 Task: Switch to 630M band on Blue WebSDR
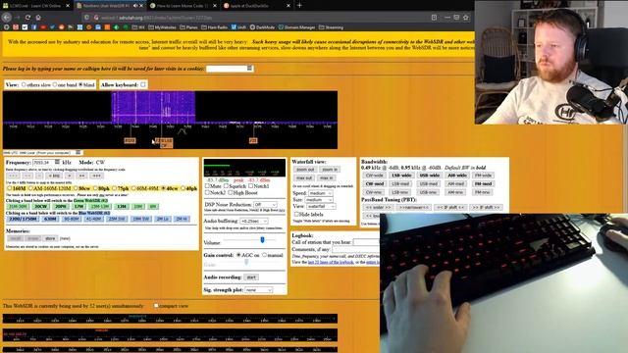[50, 219]
